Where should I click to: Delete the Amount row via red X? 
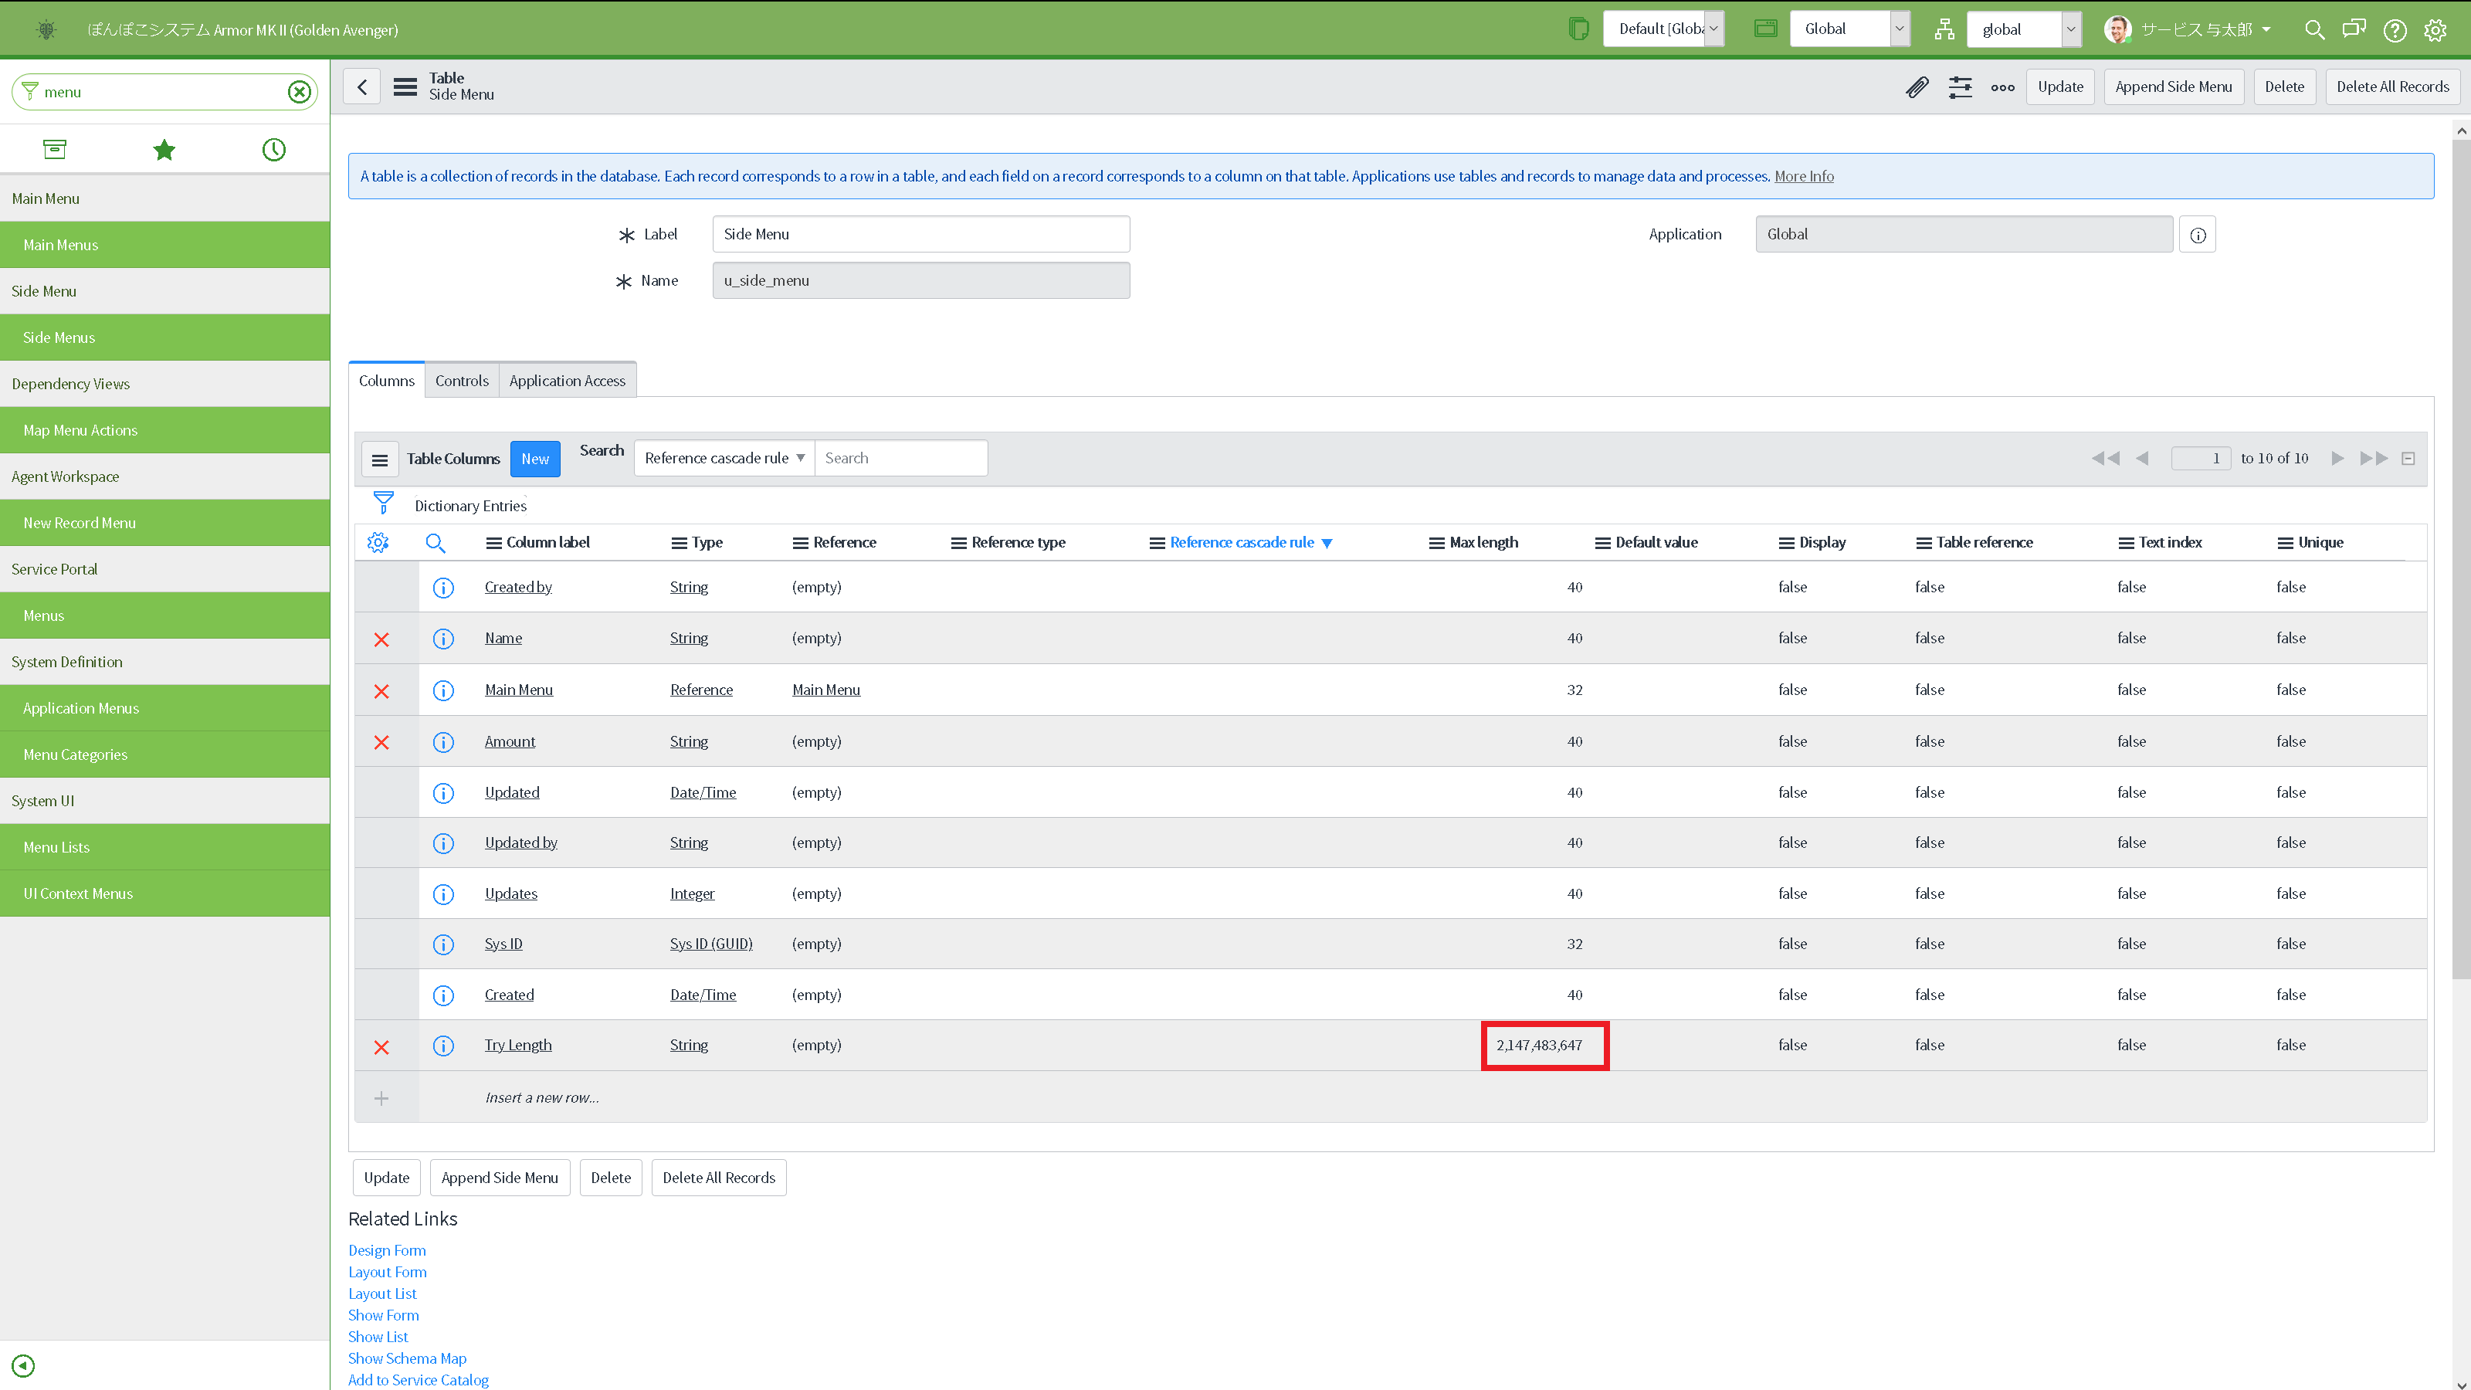383,741
